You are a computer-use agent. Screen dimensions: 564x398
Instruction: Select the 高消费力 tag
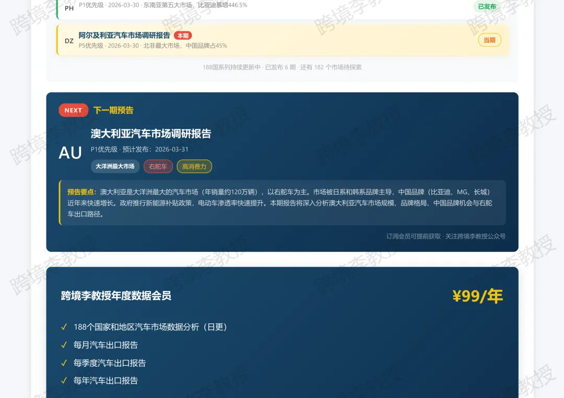[x=194, y=166]
